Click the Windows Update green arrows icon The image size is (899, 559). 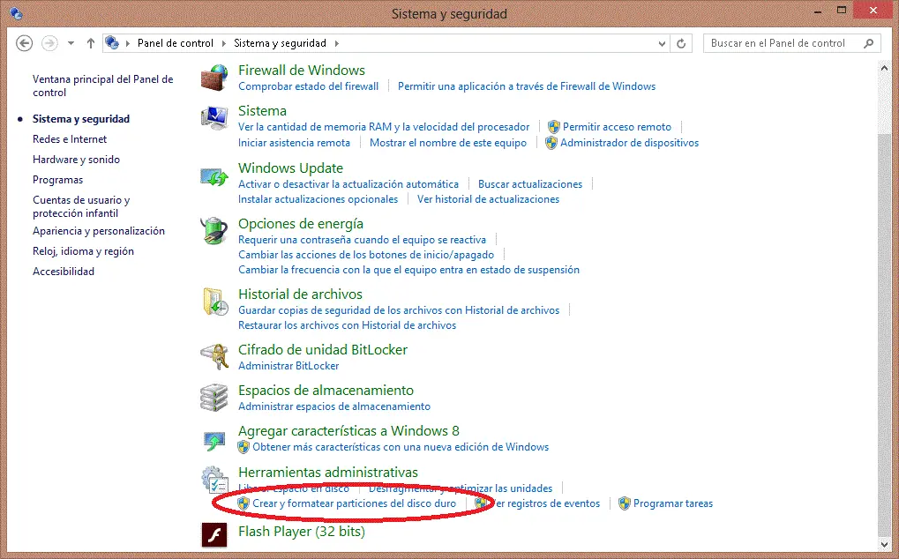pyautogui.click(x=214, y=176)
